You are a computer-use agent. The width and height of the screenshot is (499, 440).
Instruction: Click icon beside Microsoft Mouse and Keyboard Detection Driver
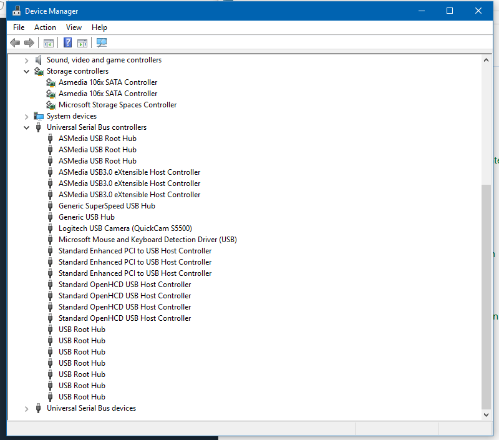click(51, 240)
